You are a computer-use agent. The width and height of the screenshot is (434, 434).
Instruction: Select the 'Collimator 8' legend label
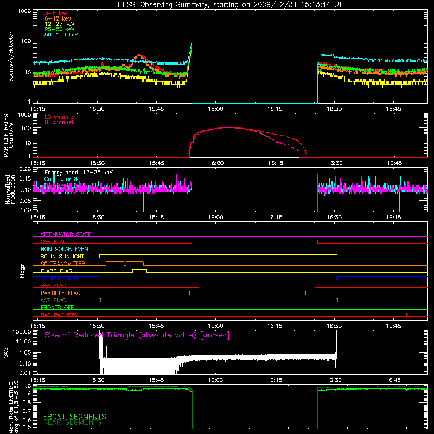[61, 179]
